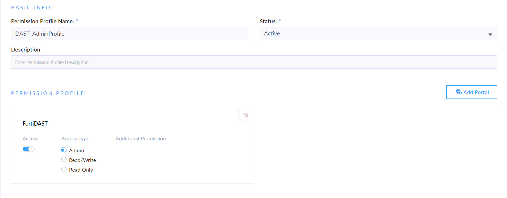Click the Read Only label text
The width and height of the screenshot is (507, 198).
click(x=81, y=170)
